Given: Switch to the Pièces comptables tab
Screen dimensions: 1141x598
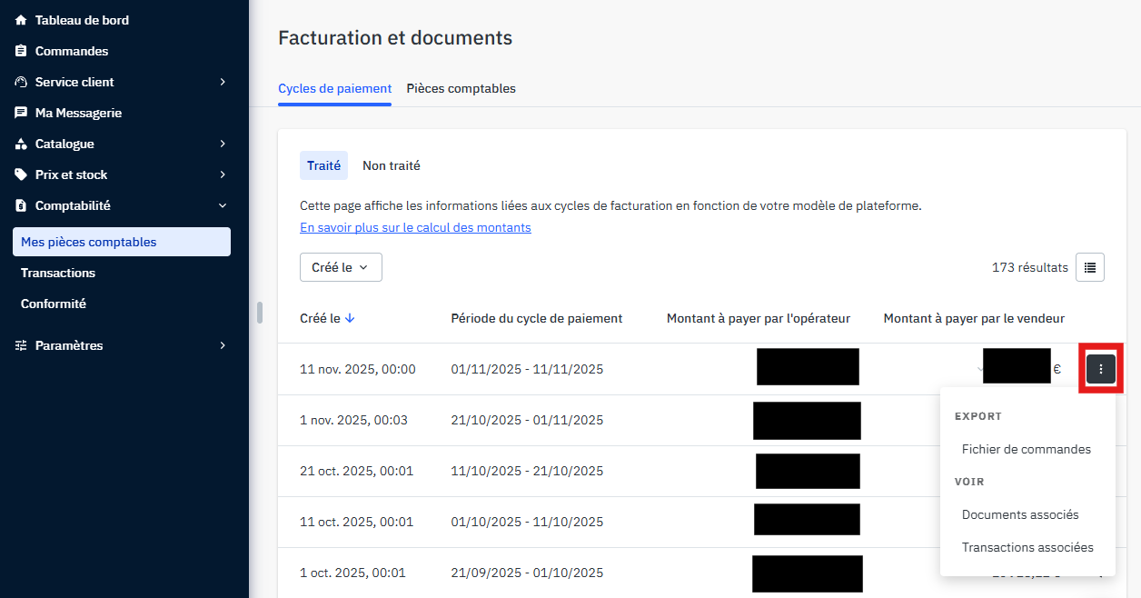Looking at the screenshot, I should coord(461,88).
